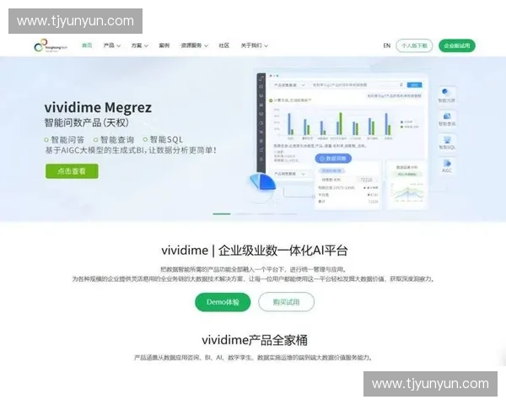Open the 社区 community page
Viewport: 506px width, 405px height.
tap(223, 46)
